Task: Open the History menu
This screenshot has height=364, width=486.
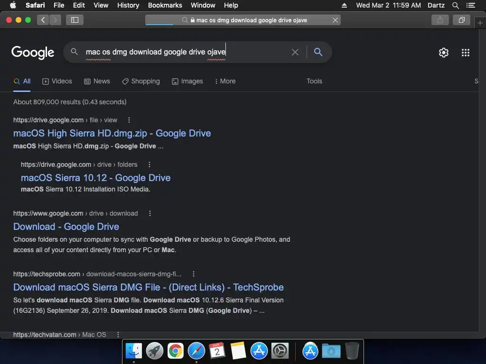Action: coord(128,5)
